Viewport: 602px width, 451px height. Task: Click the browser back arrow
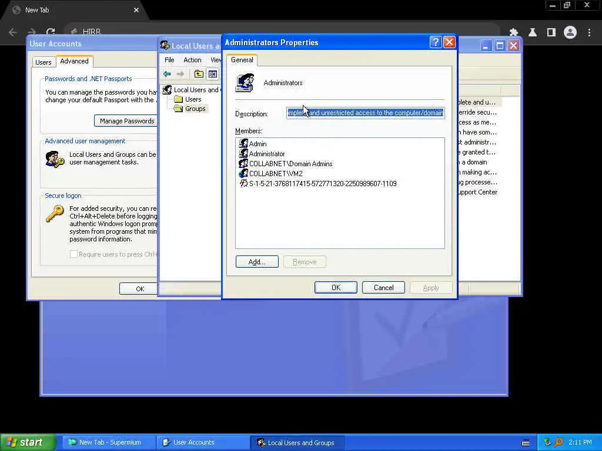tap(13, 32)
